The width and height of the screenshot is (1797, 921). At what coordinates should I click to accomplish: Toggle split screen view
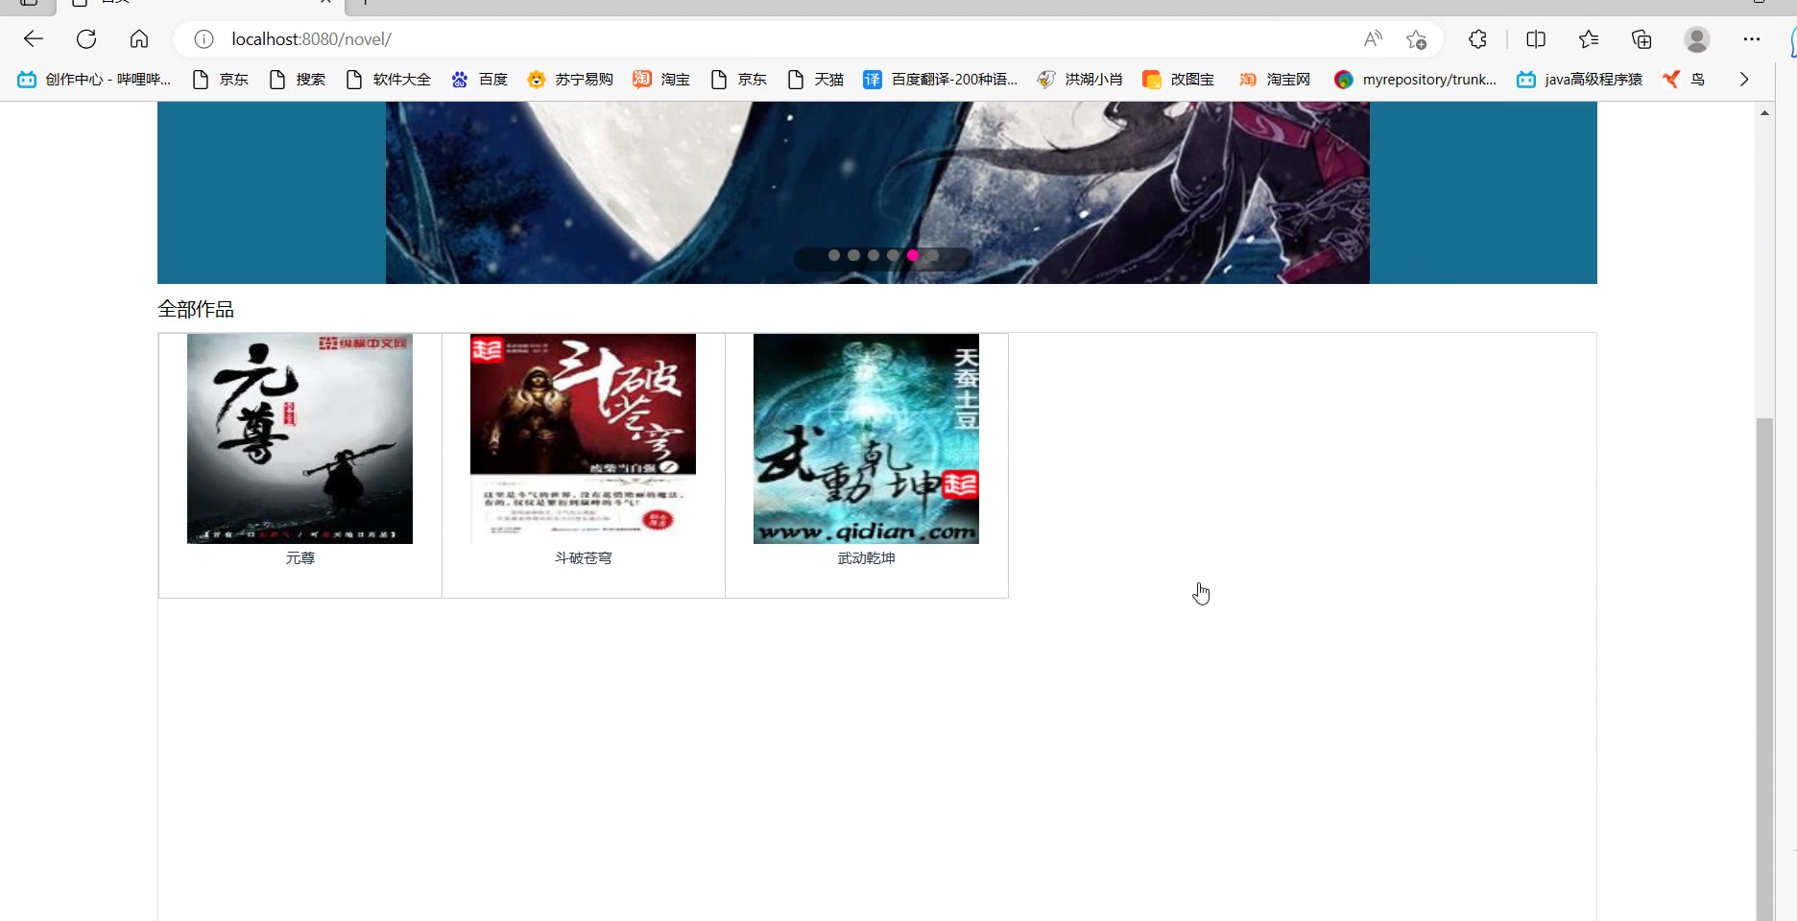tap(1536, 39)
